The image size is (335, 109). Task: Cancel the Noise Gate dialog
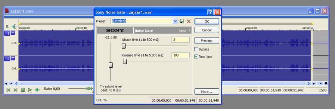pyautogui.click(x=206, y=30)
